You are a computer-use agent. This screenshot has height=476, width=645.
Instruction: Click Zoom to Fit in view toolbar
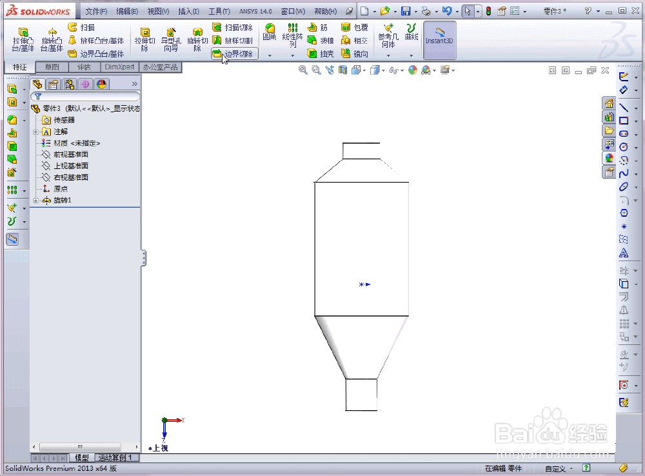[x=303, y=70]
